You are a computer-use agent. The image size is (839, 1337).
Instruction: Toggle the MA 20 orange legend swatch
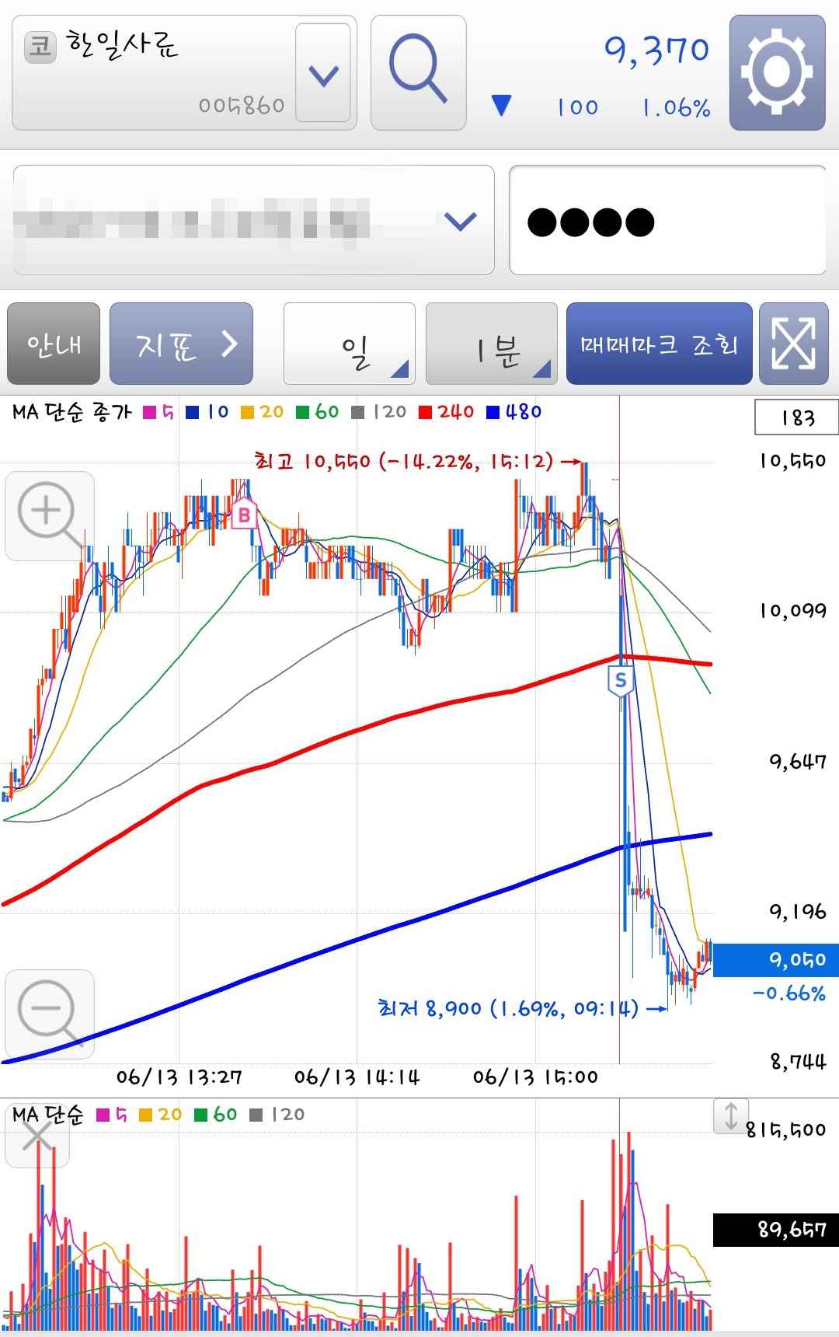(x=248, y=413)
